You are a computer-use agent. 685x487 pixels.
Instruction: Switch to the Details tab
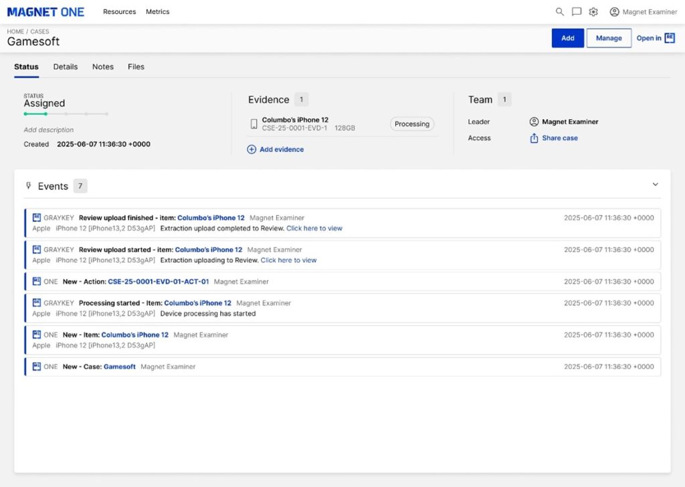[65, 67]
